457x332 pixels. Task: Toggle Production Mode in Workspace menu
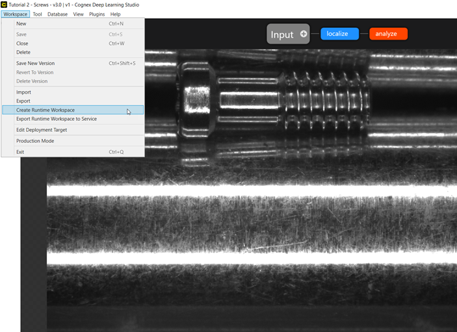click(x=35, y=141)
